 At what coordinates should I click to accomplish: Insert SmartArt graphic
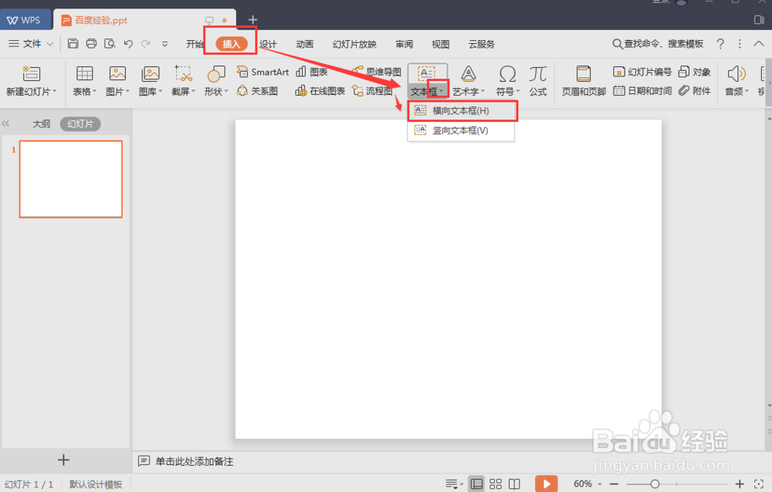262,72
